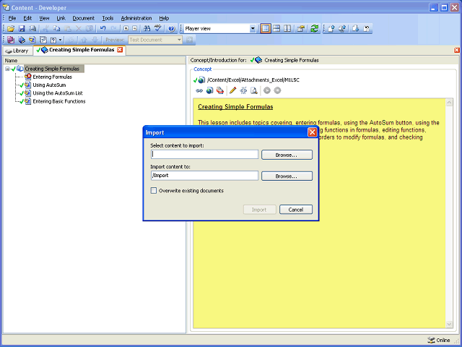Viewport: 462px width, 347px height.
Task: Open the Administration menu
Action: [x=136, y=18]
